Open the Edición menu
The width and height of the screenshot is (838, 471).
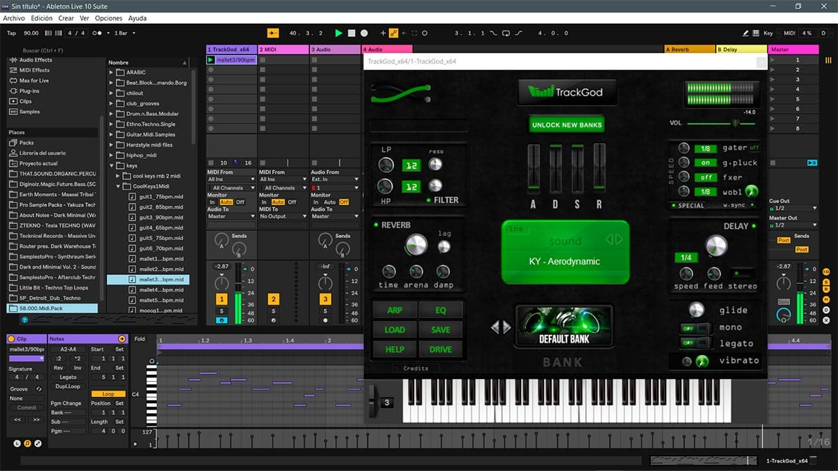coord(41,18)
